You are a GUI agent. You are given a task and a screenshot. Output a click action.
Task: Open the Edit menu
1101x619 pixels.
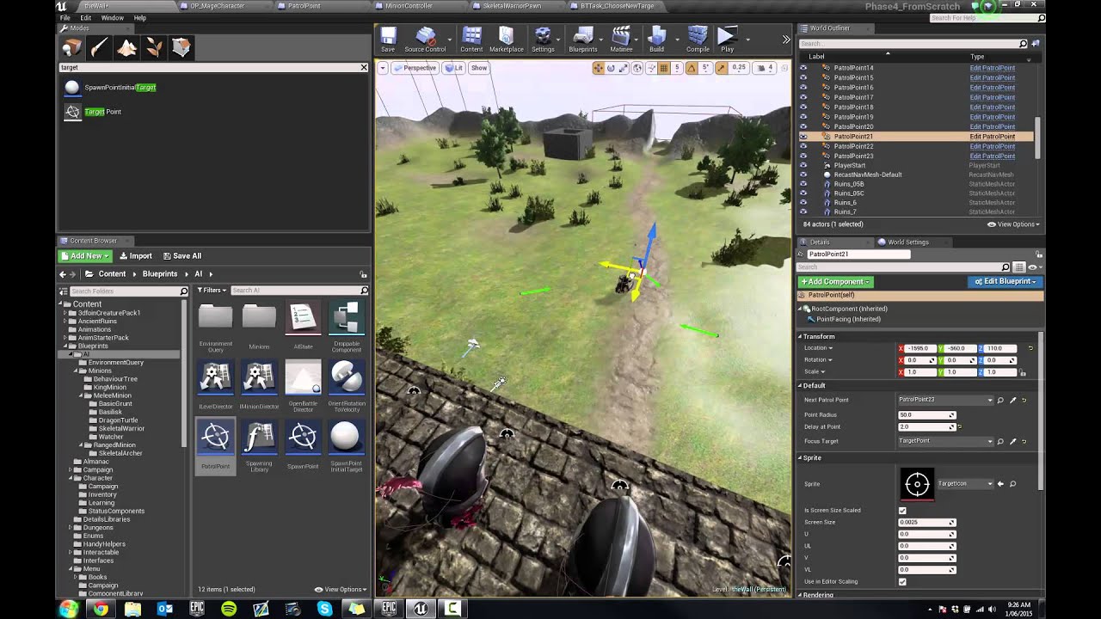[x=86, y=17]
